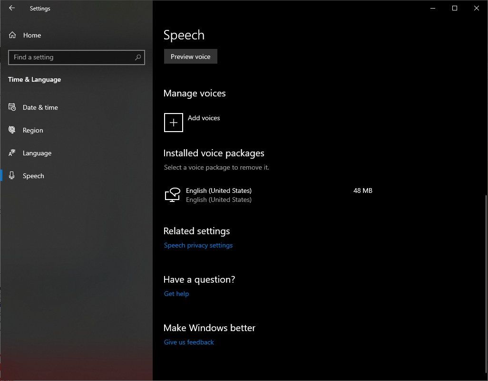
Task: Click the Region globe icon
Action: coord(12,130)
